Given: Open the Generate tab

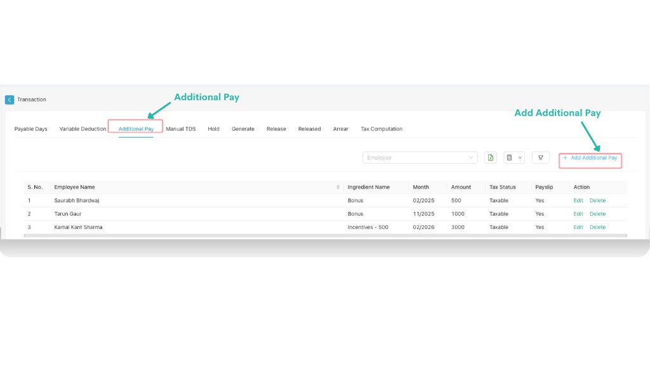Looking at the screenshot, I should point(242,129).
